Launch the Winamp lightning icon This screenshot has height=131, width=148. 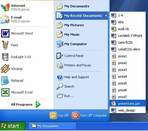[5, 69]
